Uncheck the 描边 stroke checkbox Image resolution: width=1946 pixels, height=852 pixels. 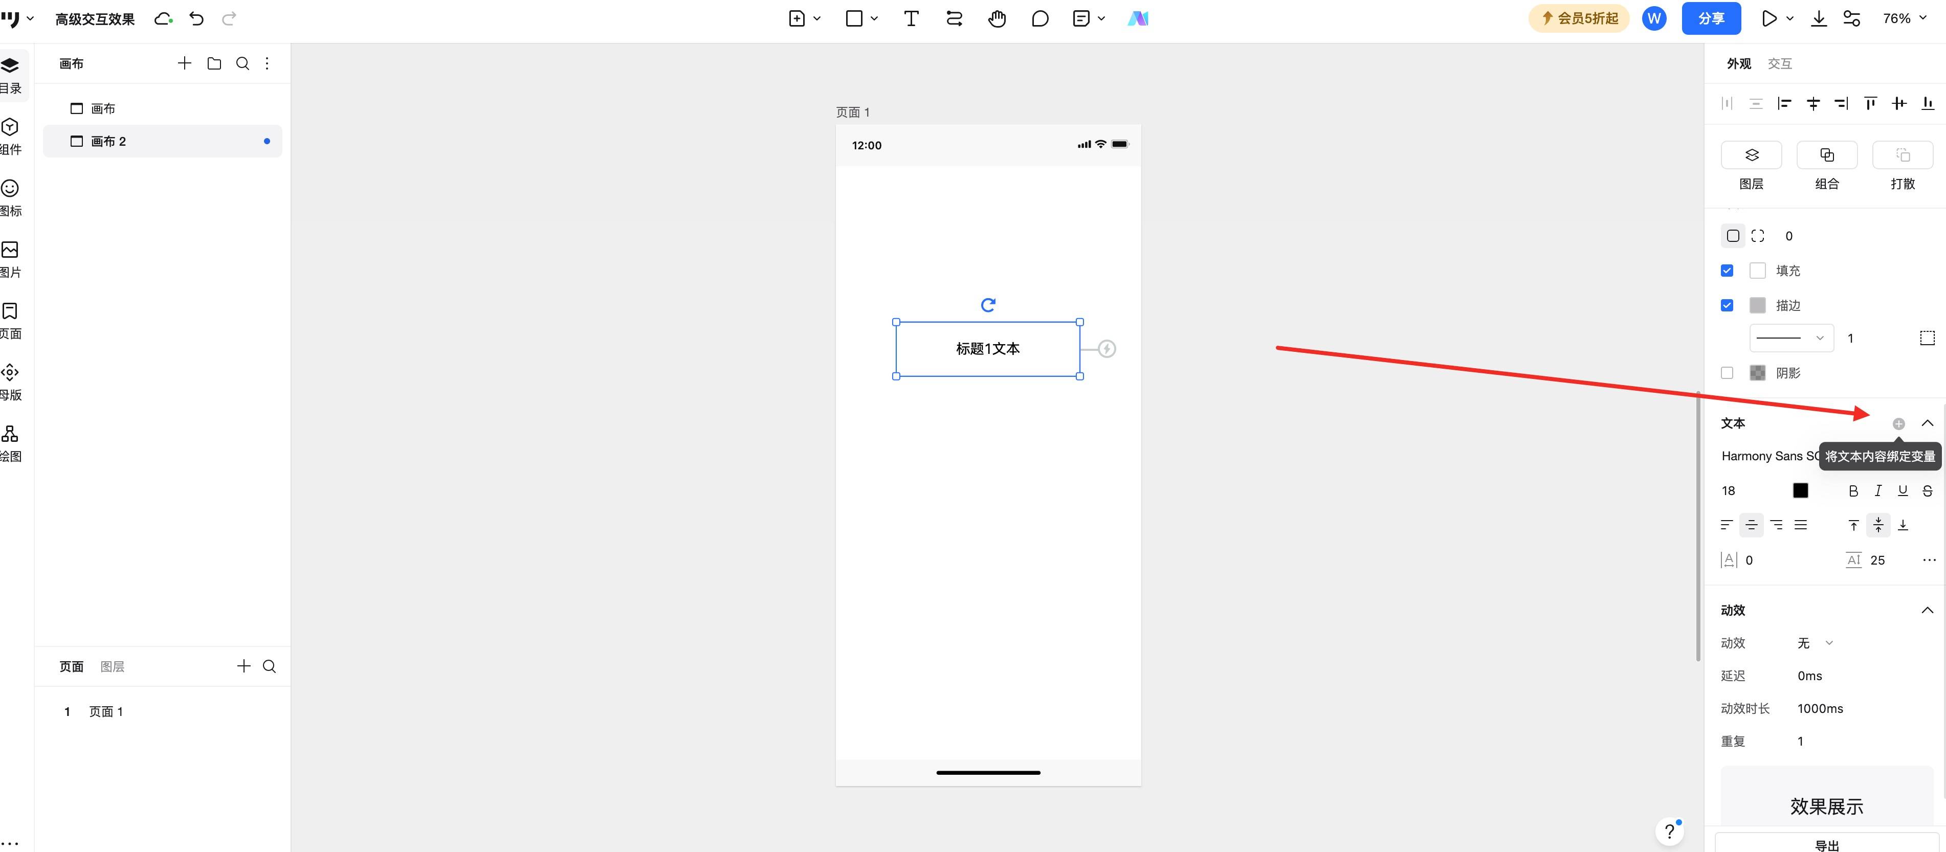(1727, 305)
